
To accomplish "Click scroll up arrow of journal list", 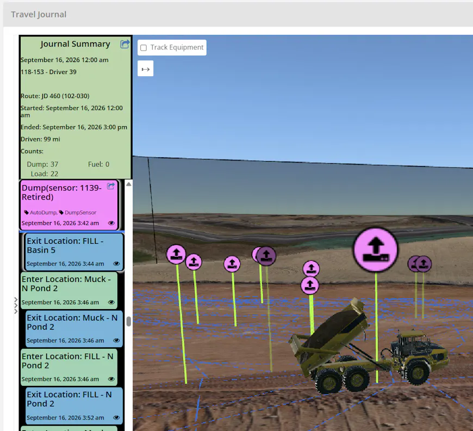I will coord(129,184).
